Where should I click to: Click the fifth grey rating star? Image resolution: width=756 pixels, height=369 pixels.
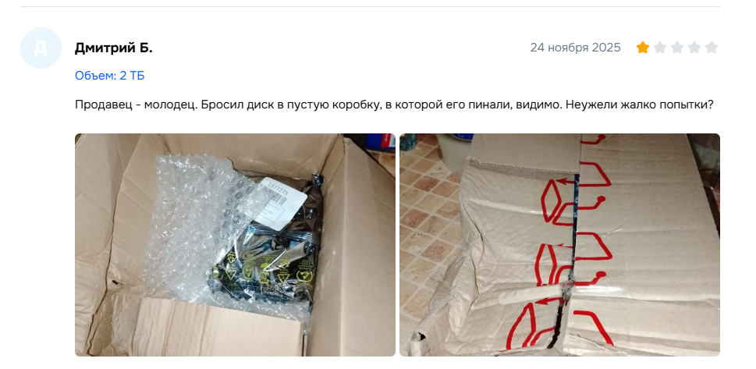712,48
